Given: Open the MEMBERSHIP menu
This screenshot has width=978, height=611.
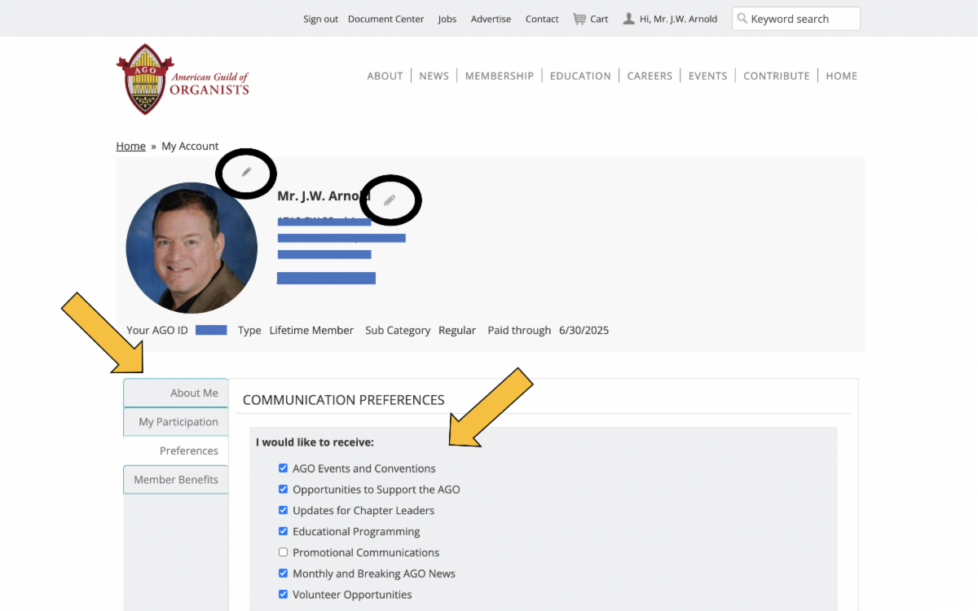Looking at the screenshot, I should click(x=500, y=76).
